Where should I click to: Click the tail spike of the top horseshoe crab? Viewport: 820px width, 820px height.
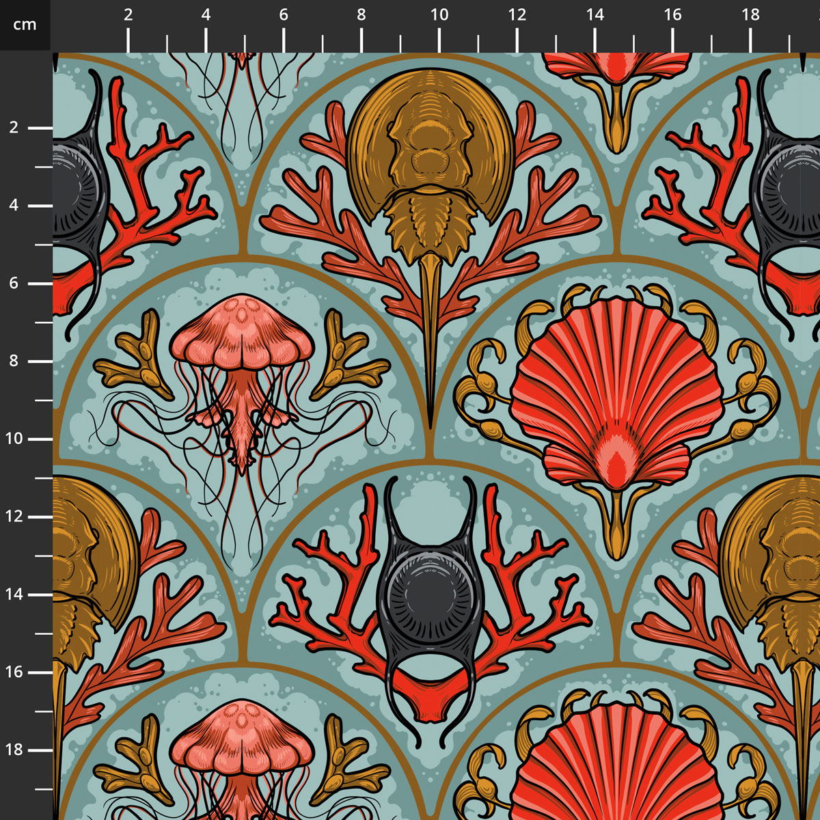coord(429,342)
